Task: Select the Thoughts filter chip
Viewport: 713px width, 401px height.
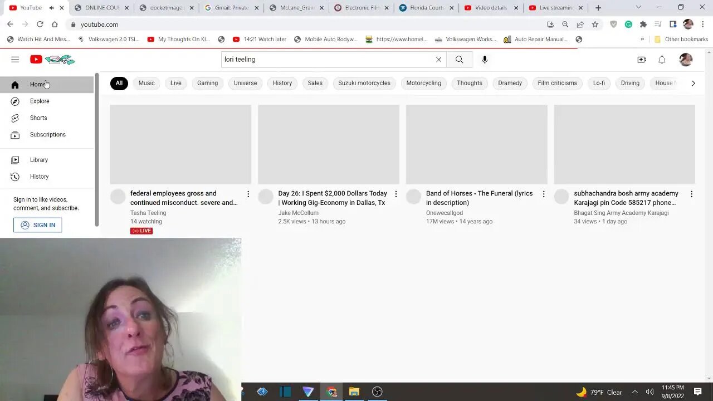Action: (x=470, y=83)
